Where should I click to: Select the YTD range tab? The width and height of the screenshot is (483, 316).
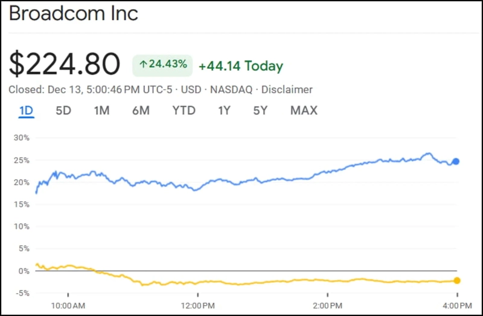pyautogui.click(x=184, y=111)
